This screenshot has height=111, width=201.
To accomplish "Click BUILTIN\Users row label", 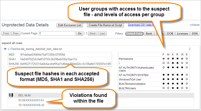I will (127, 88).
